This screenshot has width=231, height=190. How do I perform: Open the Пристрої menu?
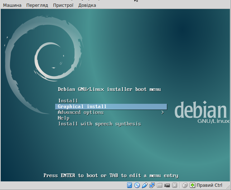tap(63, 5)
